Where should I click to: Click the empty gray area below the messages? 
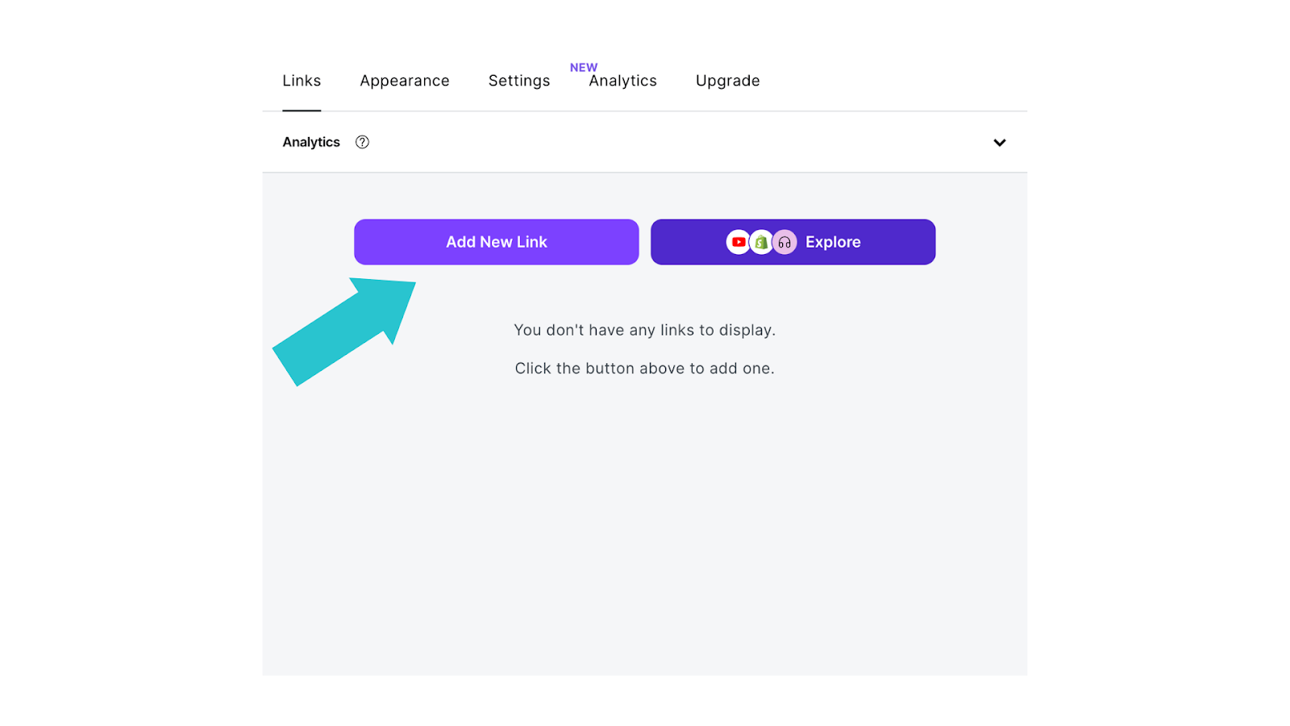click(645, 524)
